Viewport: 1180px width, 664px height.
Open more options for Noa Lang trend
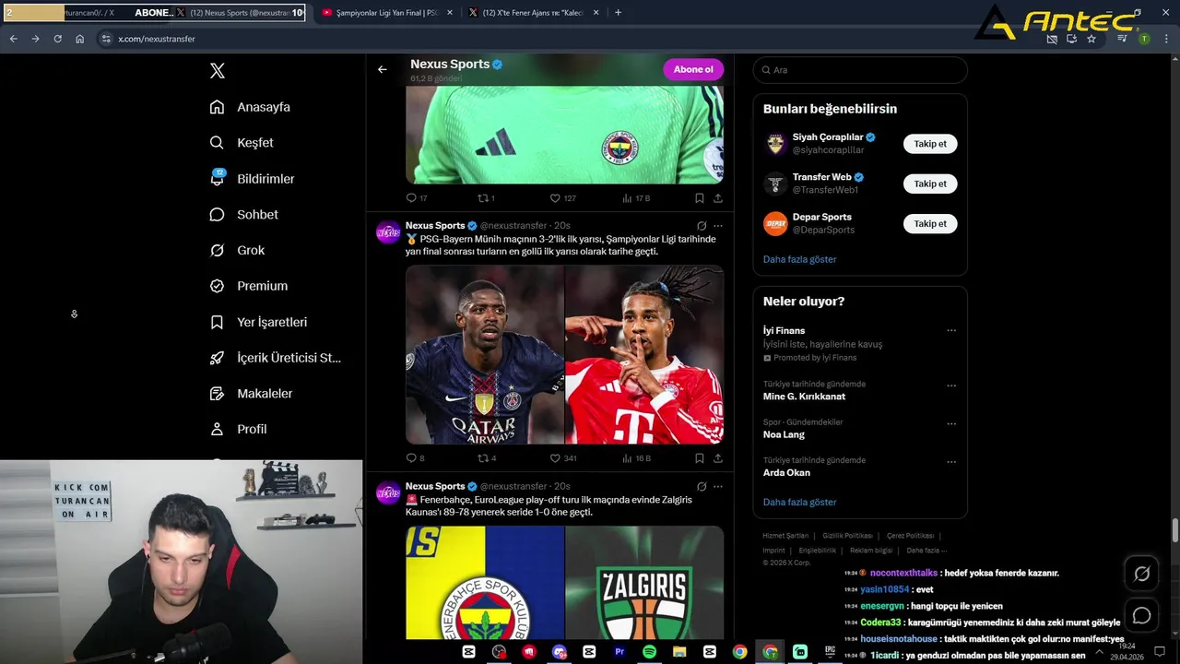click(x=951, y=424)
